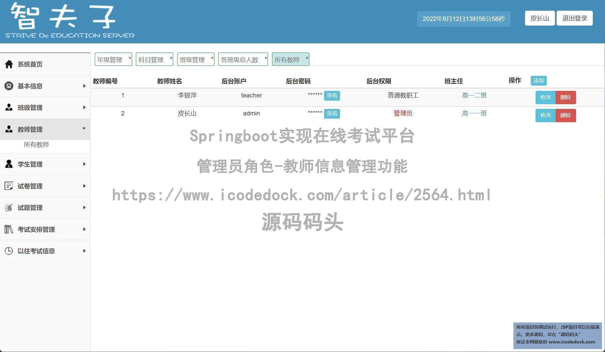
Task: View password for teacher 李银萍
Action: click(332, 96)
